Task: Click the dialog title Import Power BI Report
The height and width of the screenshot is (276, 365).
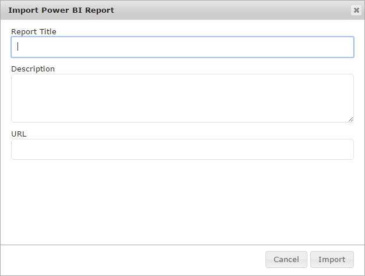Action: pos(61,10)
